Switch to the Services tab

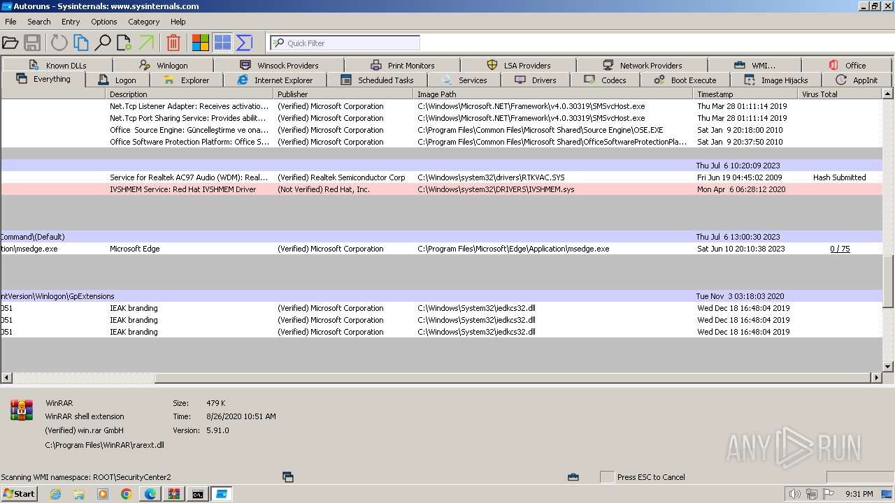pos(464,80)
